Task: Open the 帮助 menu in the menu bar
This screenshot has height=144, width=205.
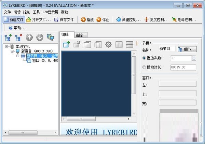Action: [x=65, y=12]
